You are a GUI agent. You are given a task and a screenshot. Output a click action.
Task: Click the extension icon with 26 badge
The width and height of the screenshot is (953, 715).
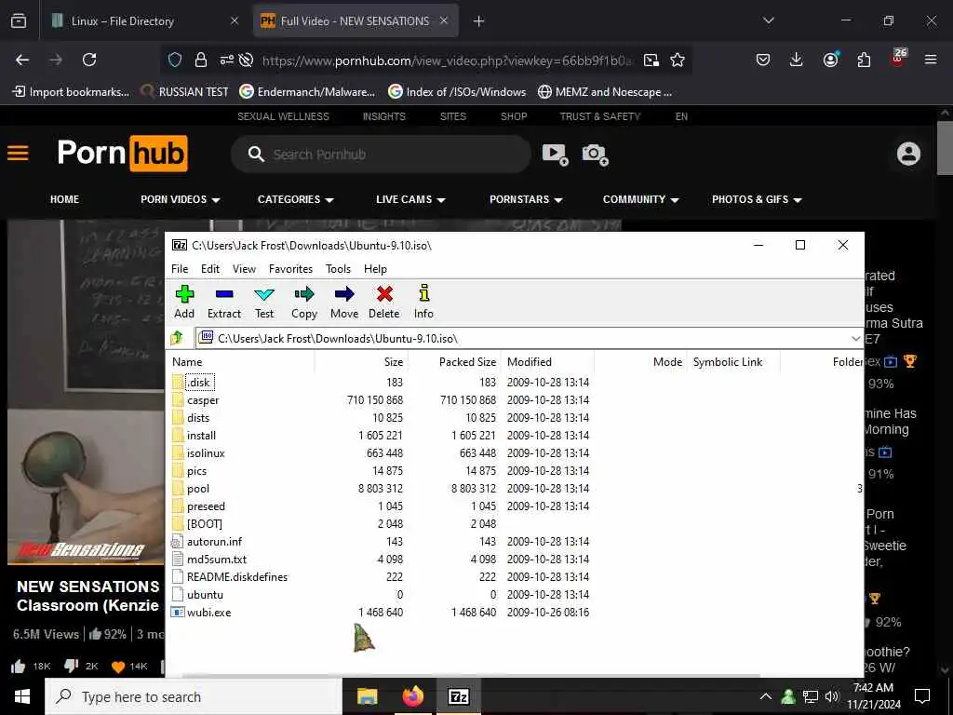898,58
